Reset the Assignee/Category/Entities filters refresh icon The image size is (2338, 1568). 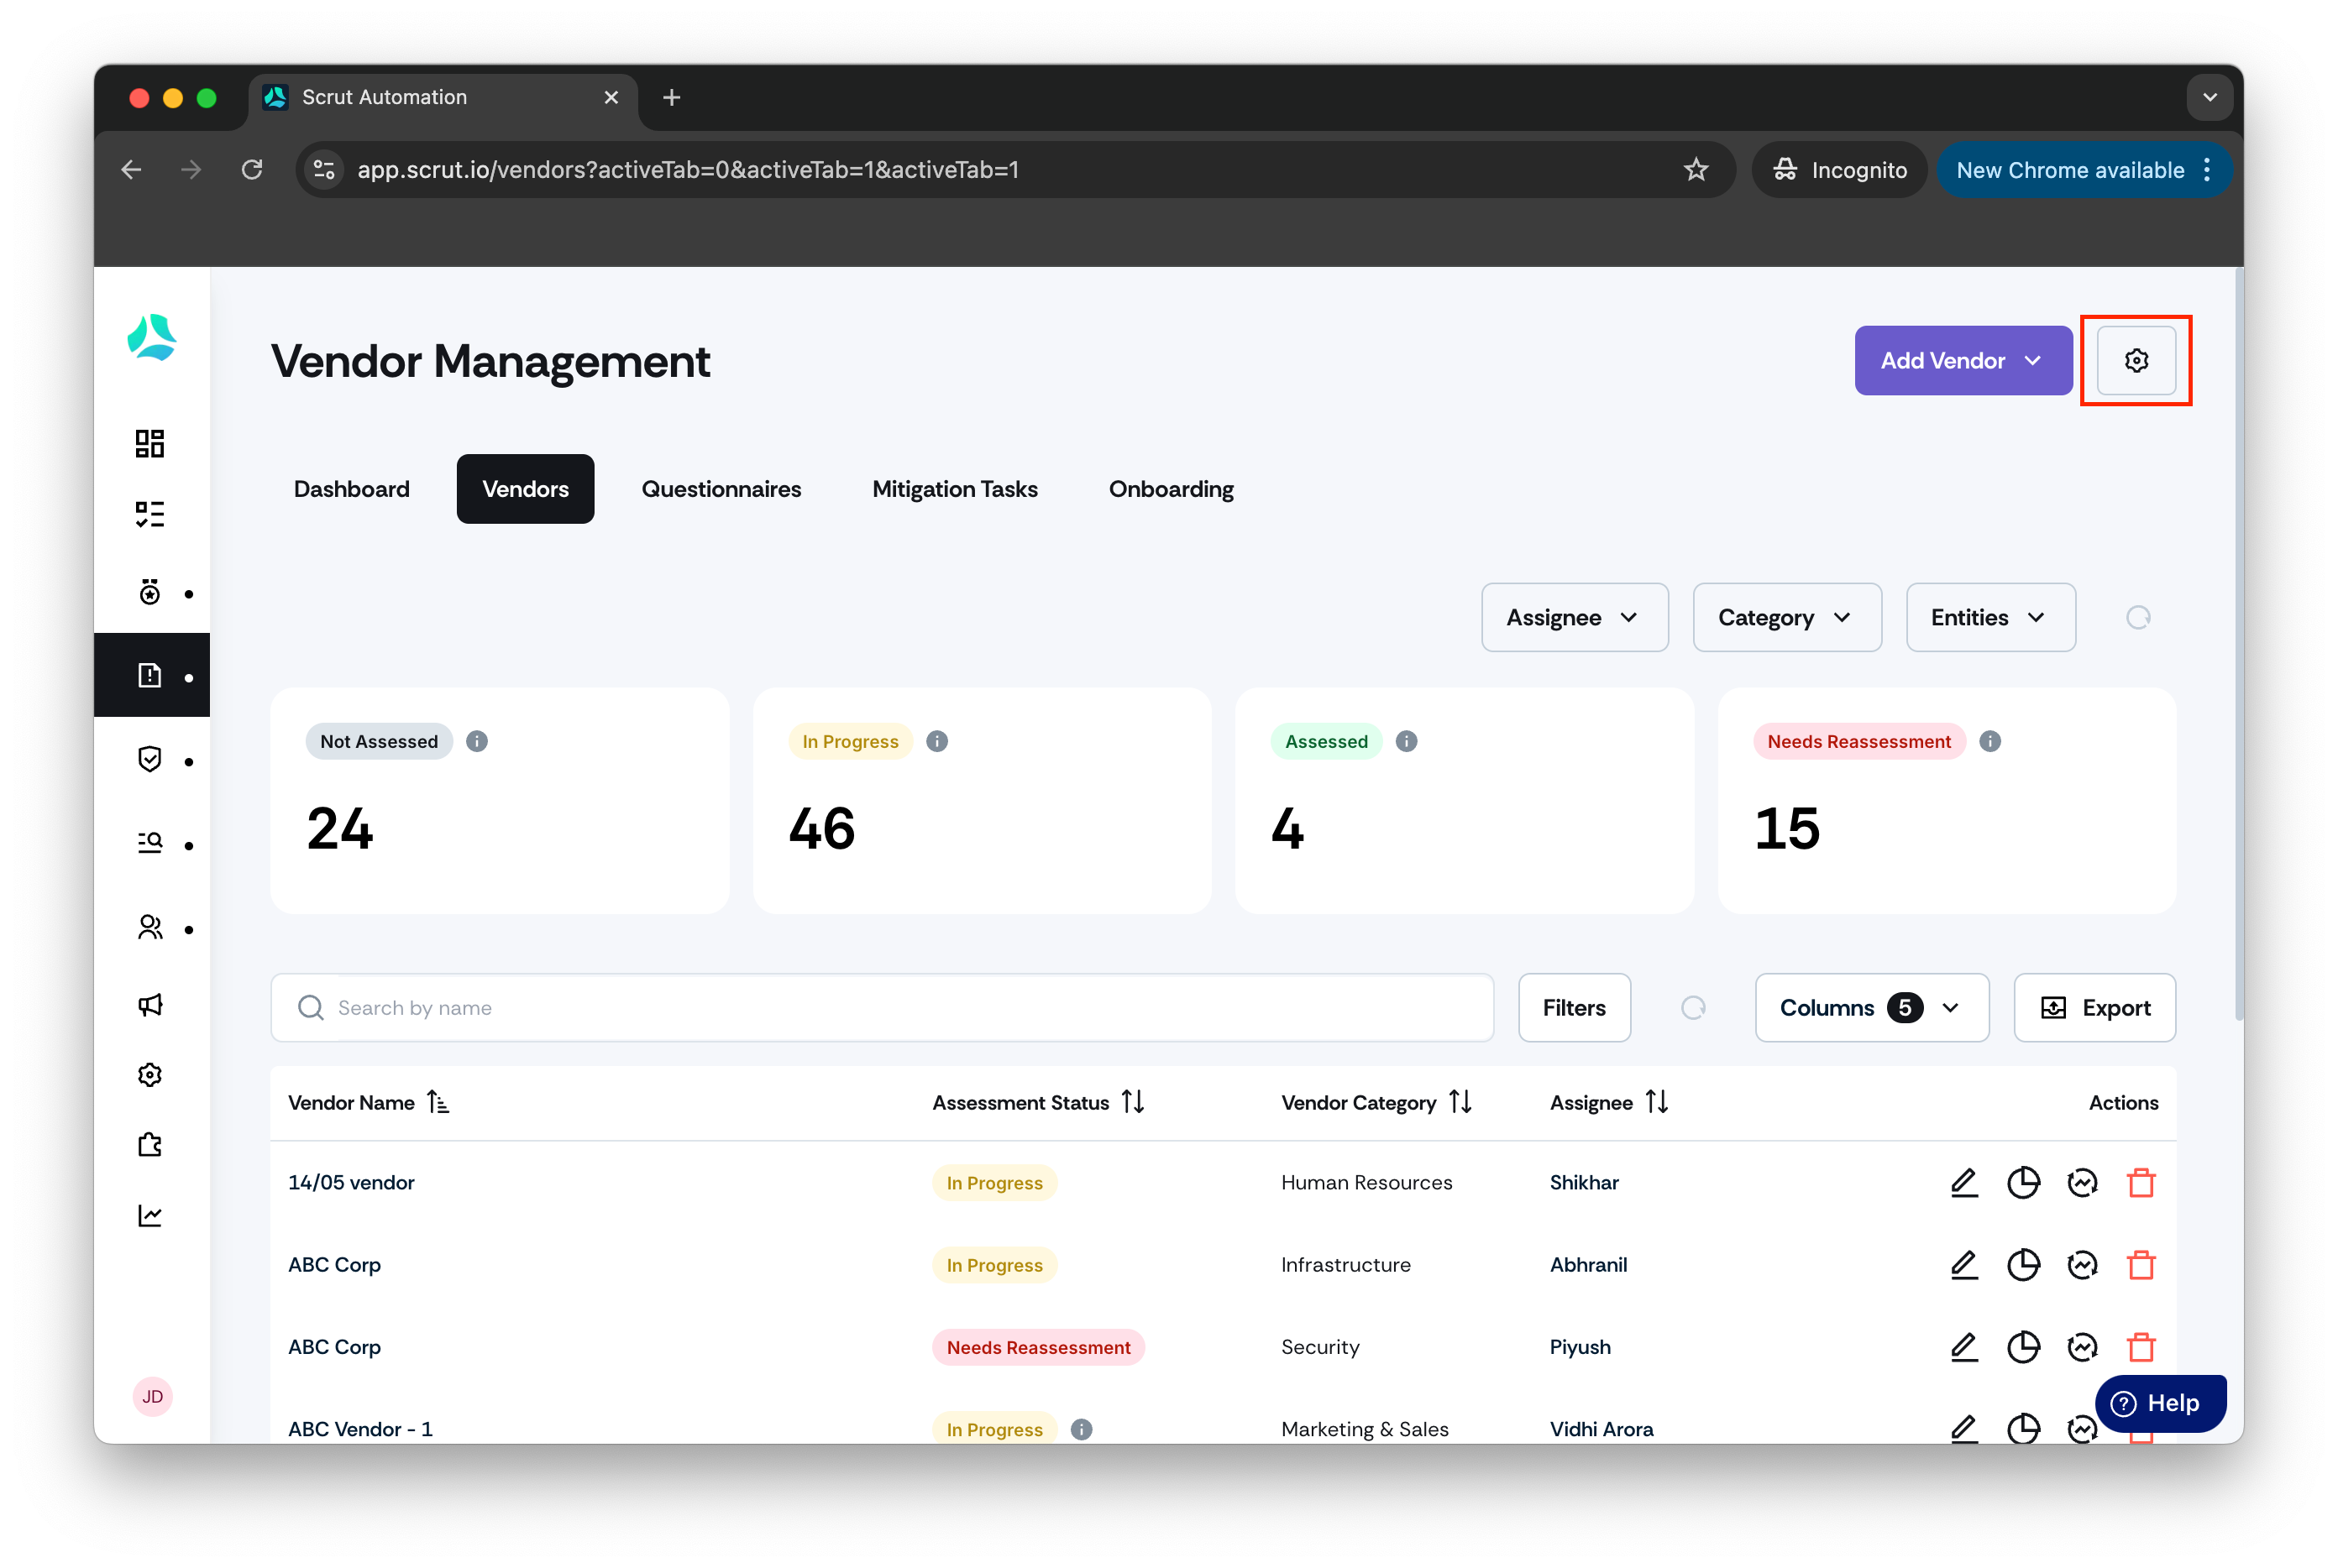[2137, 617]
